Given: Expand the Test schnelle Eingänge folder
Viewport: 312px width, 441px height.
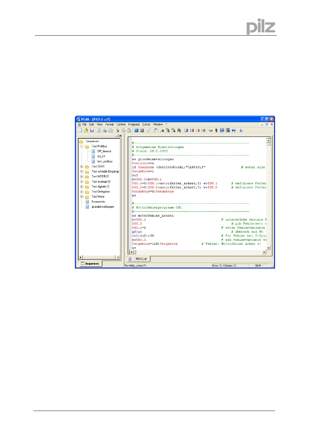Looking at the screenshot, I should (81, 171).
